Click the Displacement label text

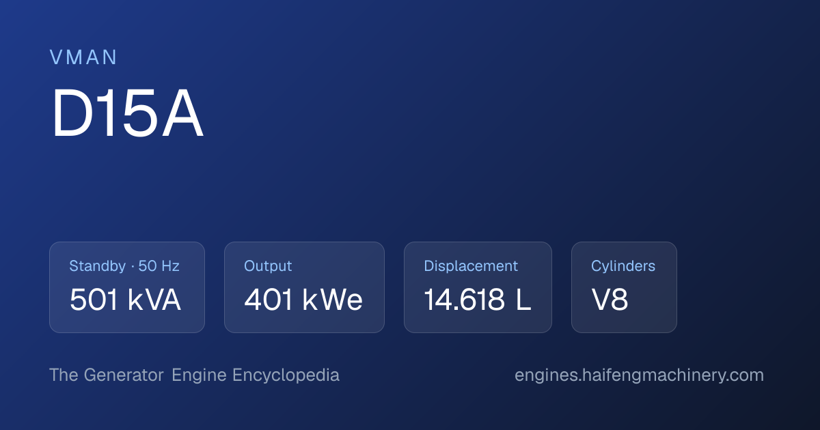click(471, 266)
